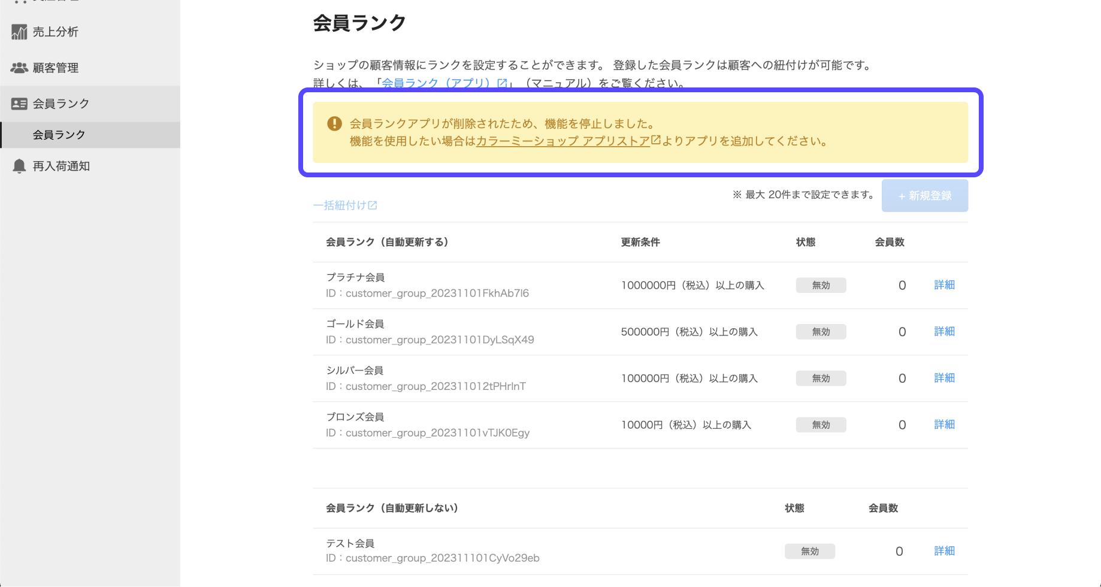View 詳細 of シルバー会員 rank

[x=944, y=378]
